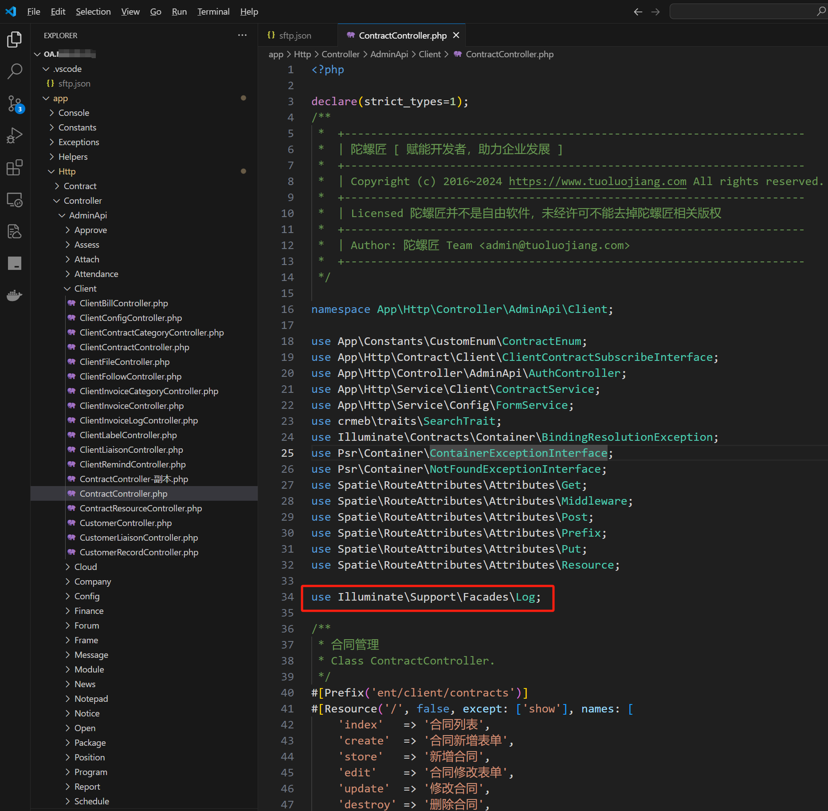
Task: Click the go back arrow in title bar
Action: (638, 12)
